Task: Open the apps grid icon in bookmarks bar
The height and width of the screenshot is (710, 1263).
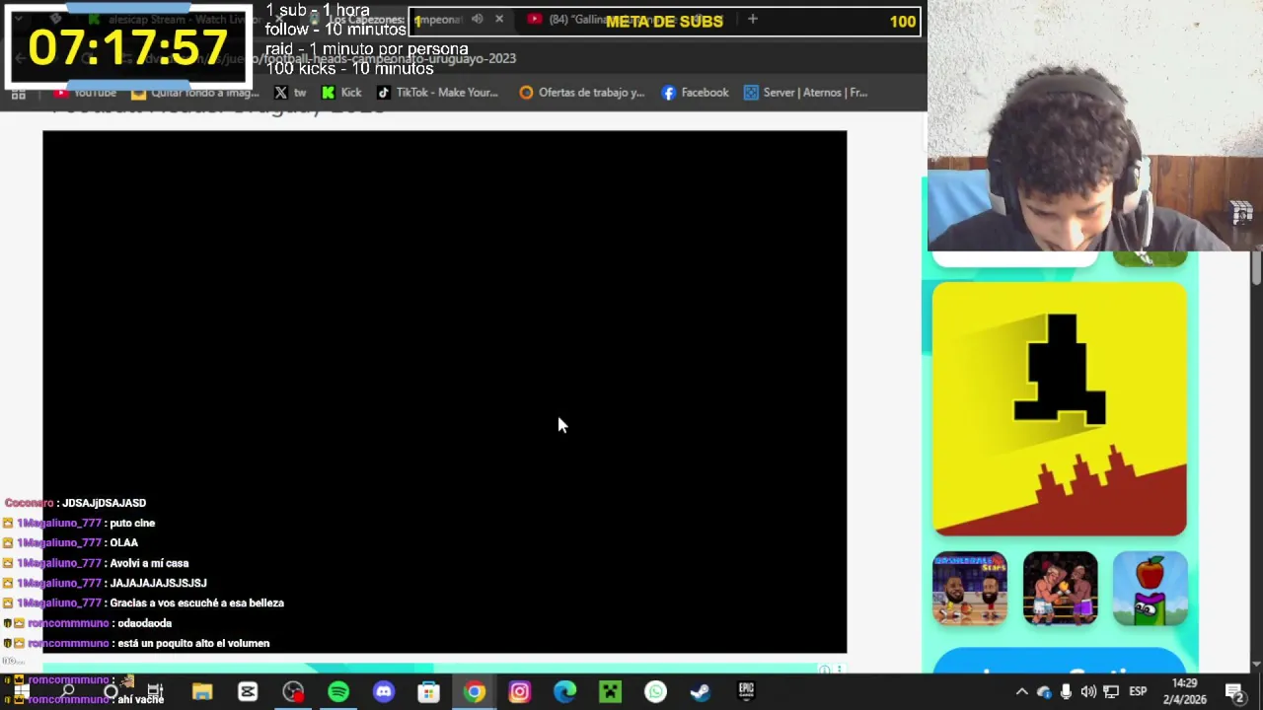Action: (x=18, y=93)
